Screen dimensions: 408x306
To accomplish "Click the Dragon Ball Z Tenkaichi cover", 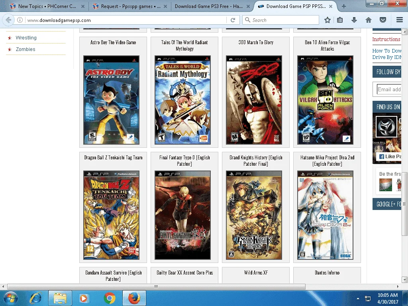I will [x=112, y=215].
